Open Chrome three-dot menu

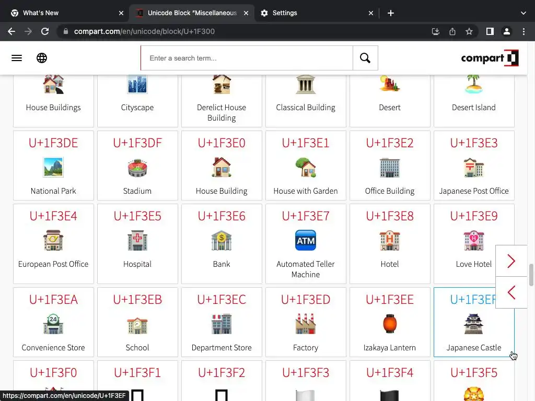[x=524, y=31]
